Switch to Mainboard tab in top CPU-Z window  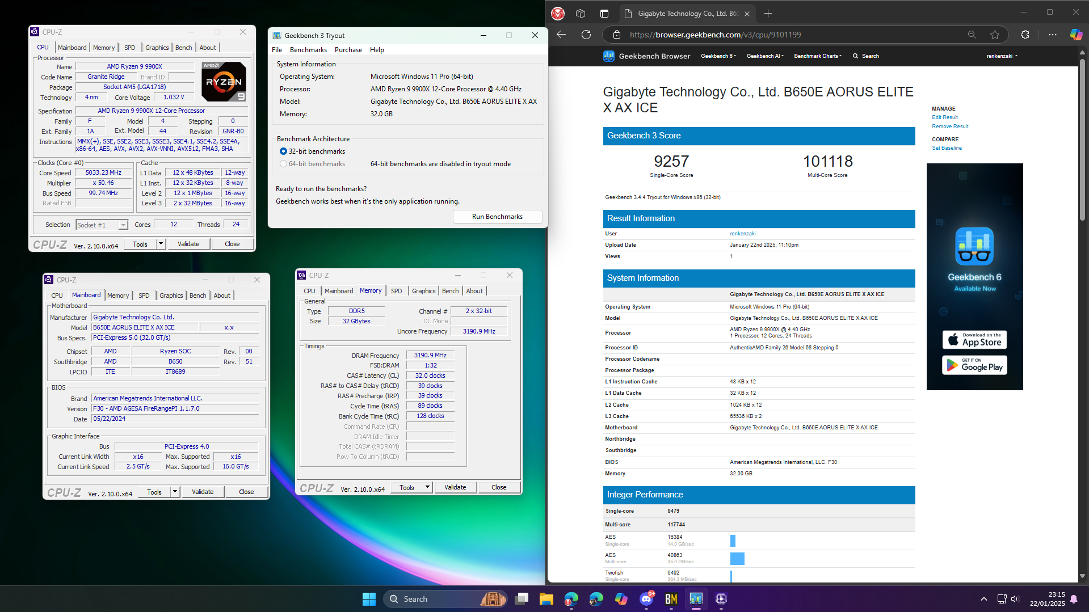(x=72, y=48)
